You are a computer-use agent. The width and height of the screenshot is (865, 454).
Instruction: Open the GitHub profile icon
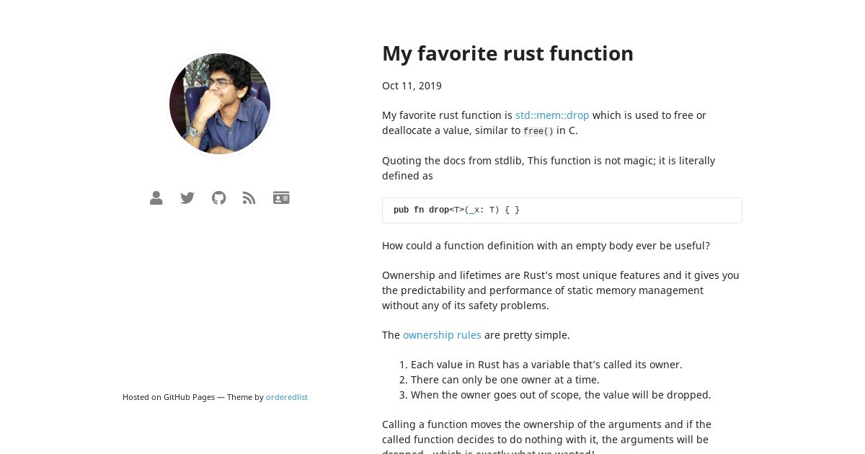coord(218,198)
